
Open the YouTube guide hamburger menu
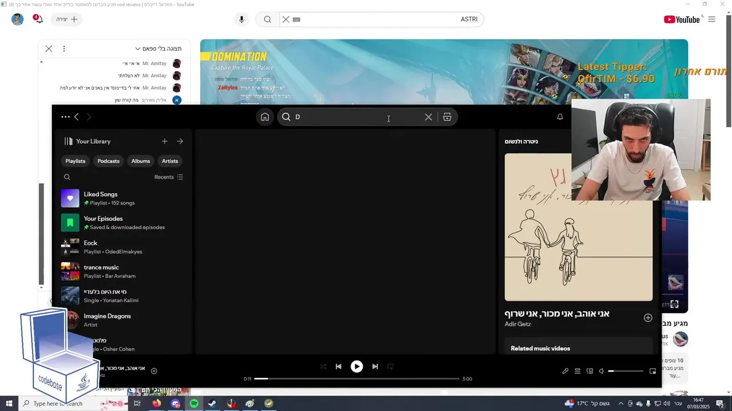coord(711,19)
